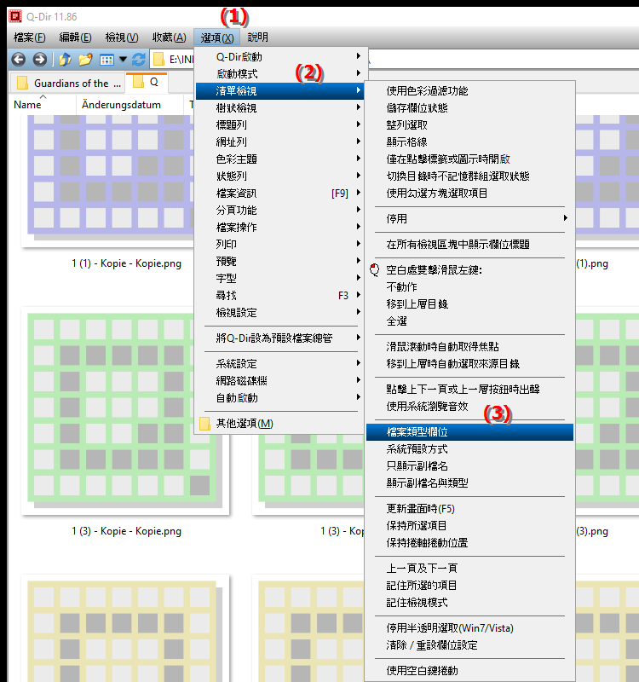The image size is (639, 682).
Task: Toggle 僅在點擊標籤或圖示時開啟 option
Action: point(470,159)
